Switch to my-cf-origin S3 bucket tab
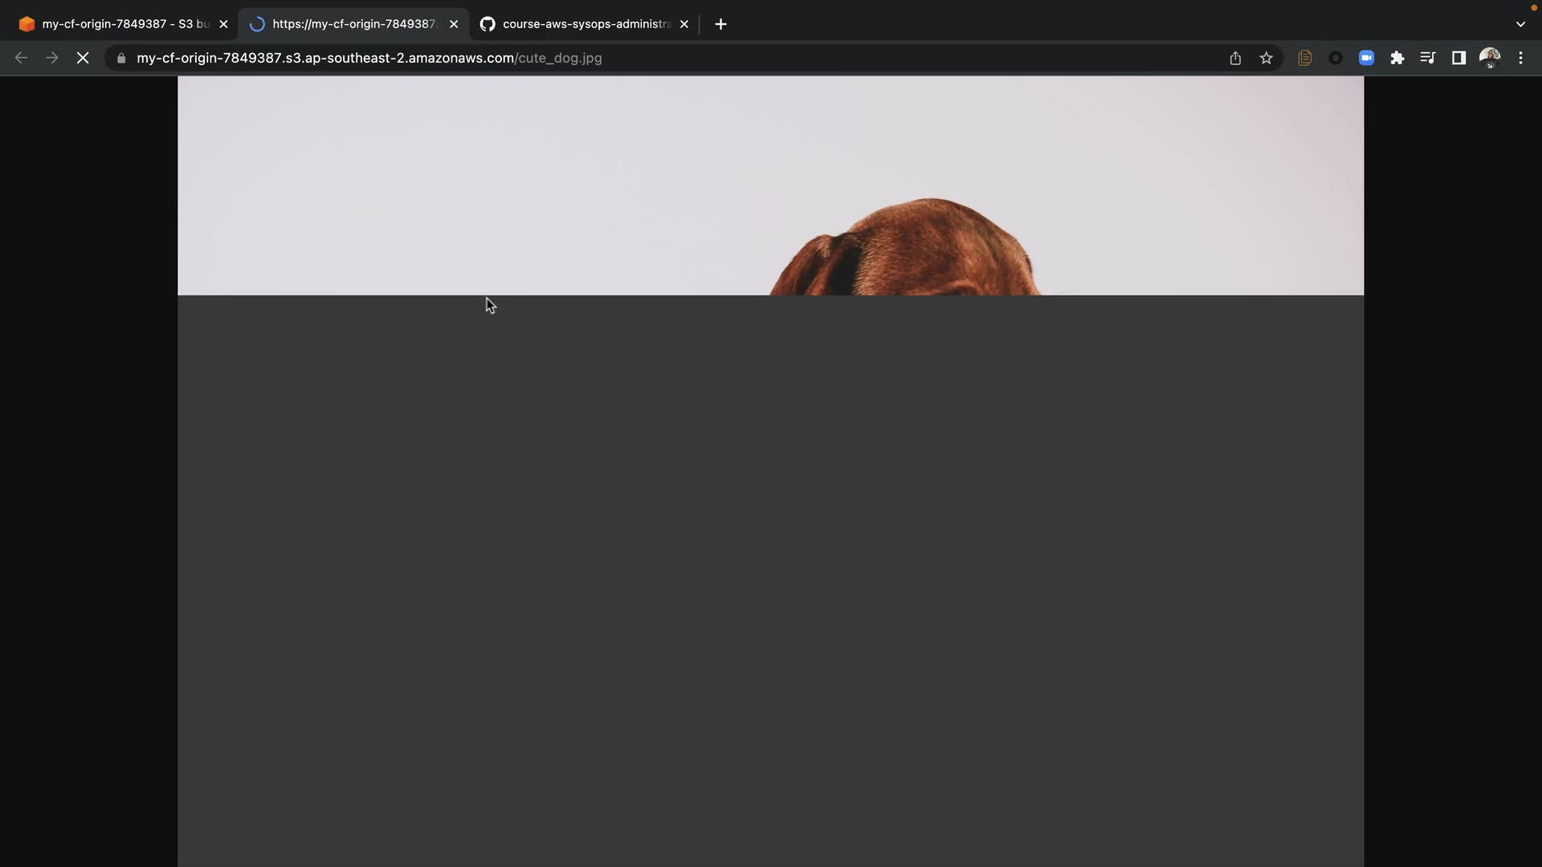Viewport: 1542px width, 867px height. [120, 24]
